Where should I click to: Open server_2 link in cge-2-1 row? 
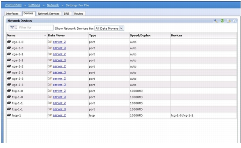pyautogui.click(x=59, y=54)
